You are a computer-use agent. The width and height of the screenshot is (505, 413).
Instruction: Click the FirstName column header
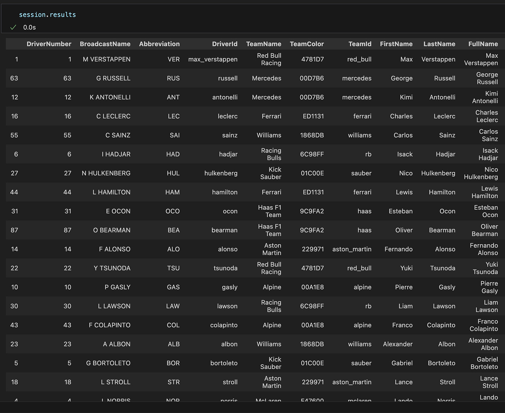pos(396,44)
